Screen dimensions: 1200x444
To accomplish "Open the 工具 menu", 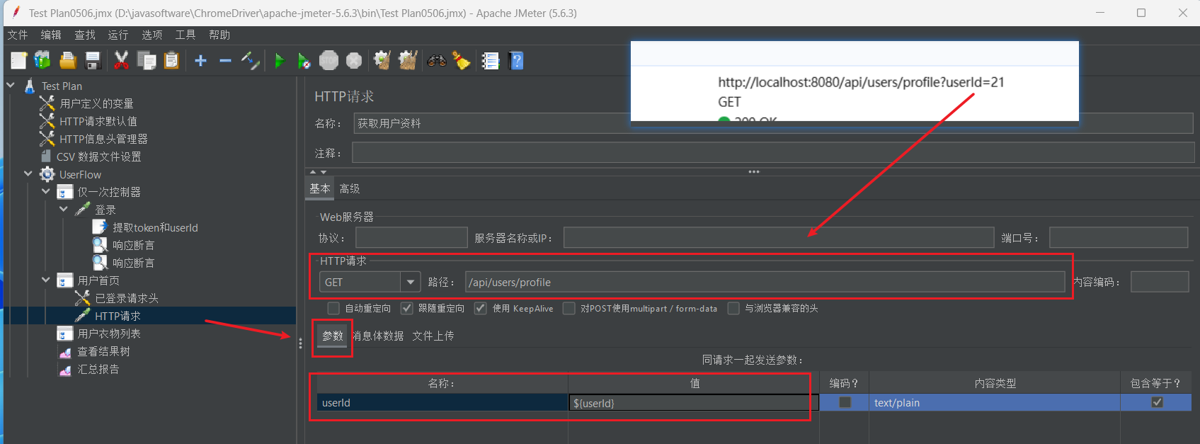I will [x=185, y=35].
